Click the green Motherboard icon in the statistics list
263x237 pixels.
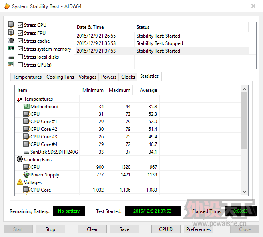[26, 106]
